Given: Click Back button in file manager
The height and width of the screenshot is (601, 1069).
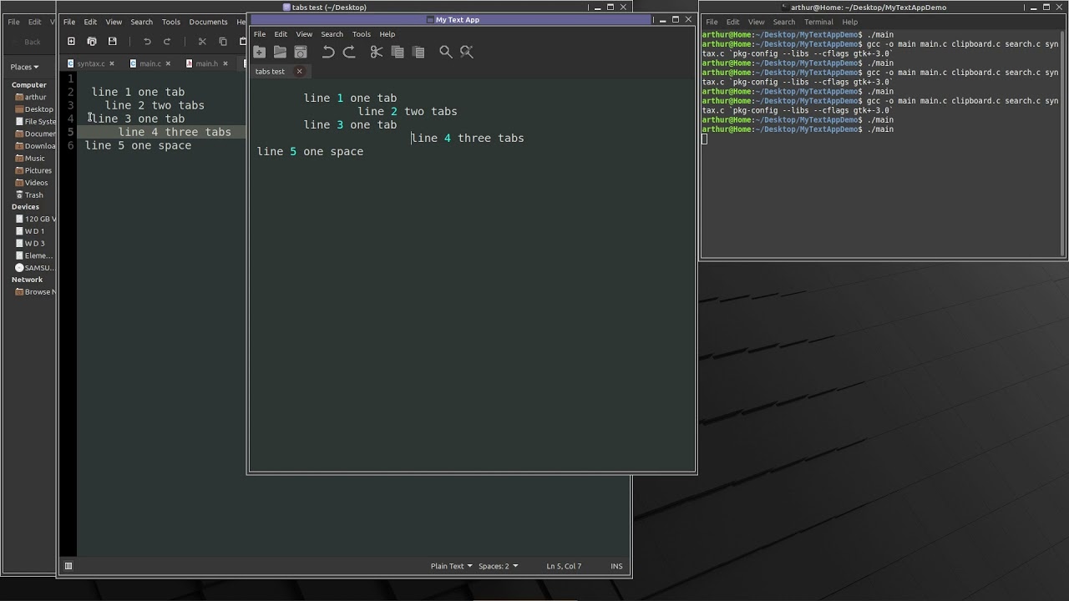Looking at the screenshot, I should (27, 42).
